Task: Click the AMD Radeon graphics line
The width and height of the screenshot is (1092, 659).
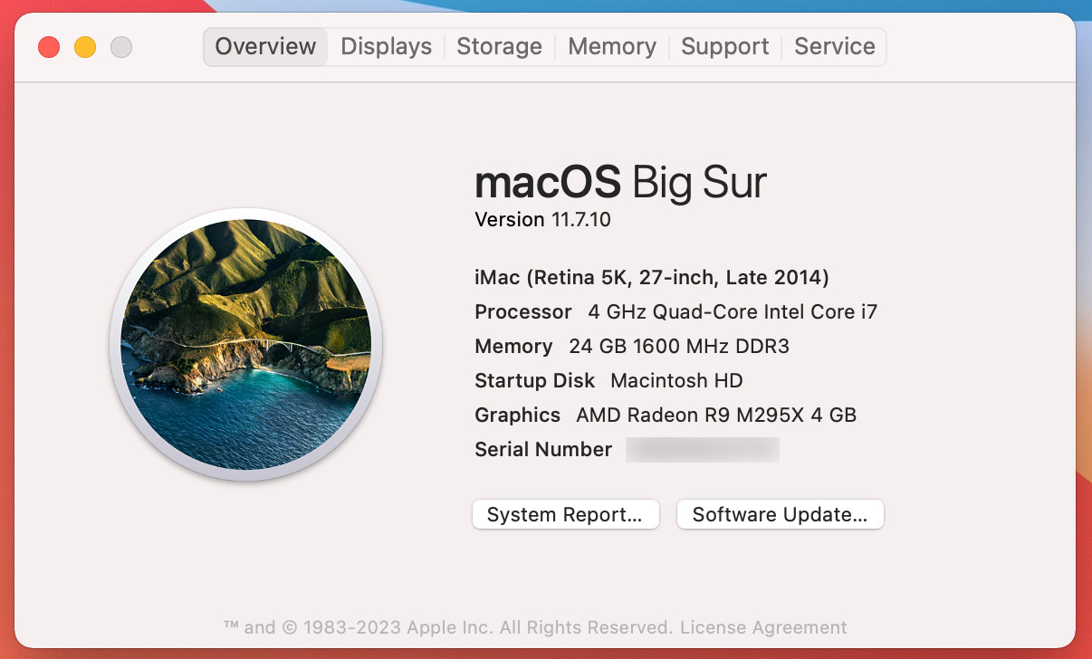Action: 666,415
